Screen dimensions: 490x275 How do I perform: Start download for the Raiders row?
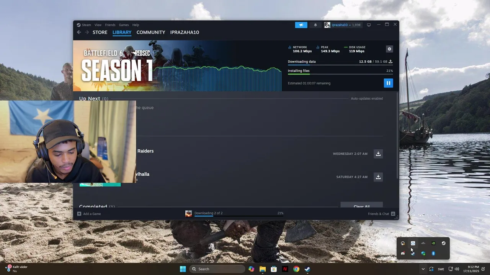378,154
